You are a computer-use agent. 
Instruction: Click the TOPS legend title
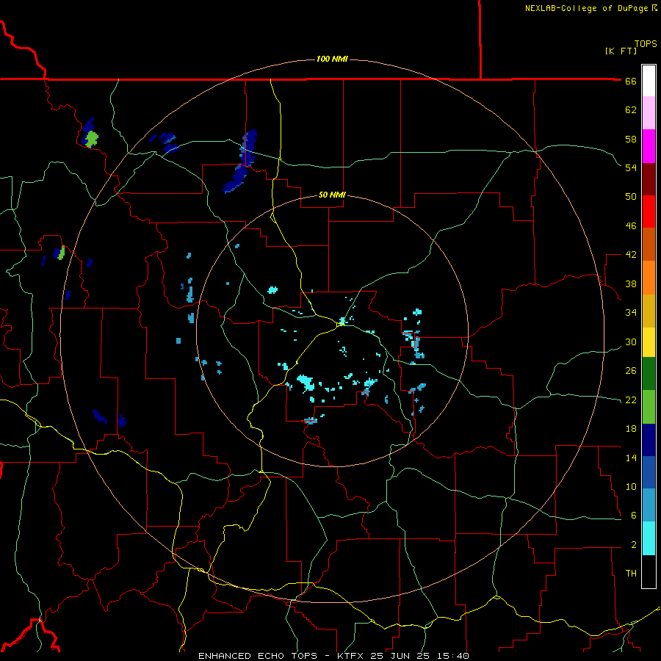(646, 43)
